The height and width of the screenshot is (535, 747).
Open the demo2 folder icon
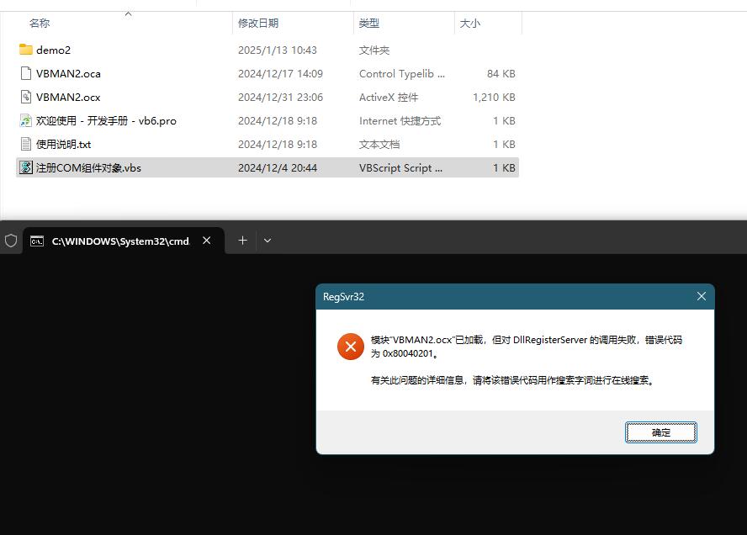pyautogui.click(x=28, y=50)
